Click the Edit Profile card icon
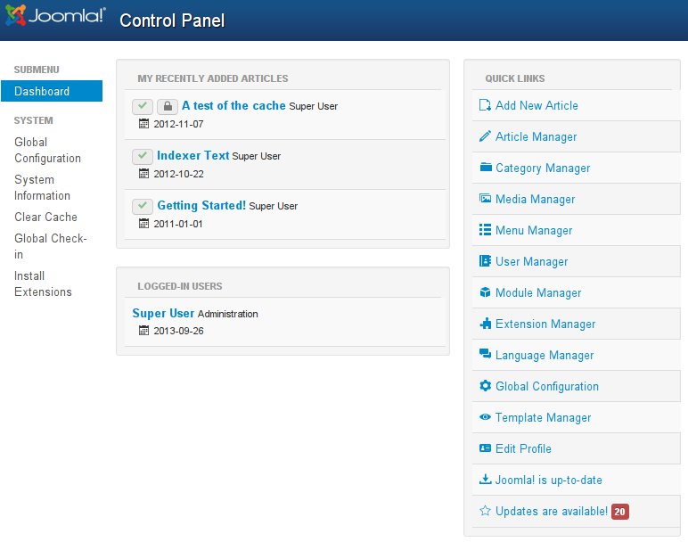Image resolution: width=688 pixels, height=542 pixels. [485, 448]
